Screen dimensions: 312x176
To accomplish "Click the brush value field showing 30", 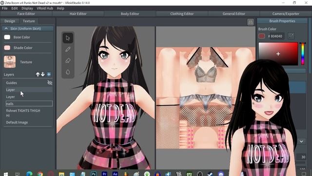I will coord(301,157).
